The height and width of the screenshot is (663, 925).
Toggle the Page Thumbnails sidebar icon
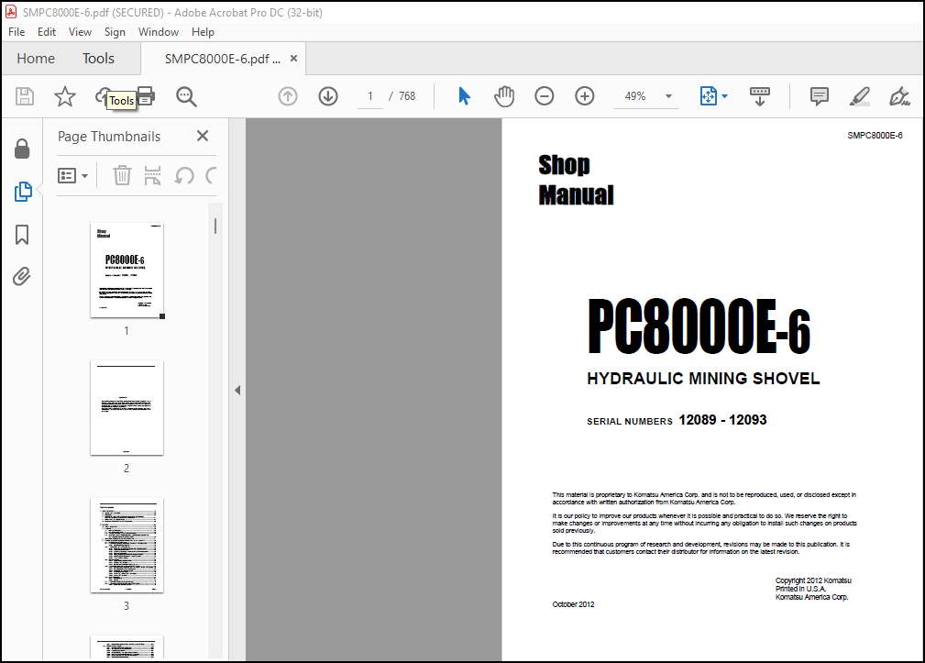click(x=23, y=192)
